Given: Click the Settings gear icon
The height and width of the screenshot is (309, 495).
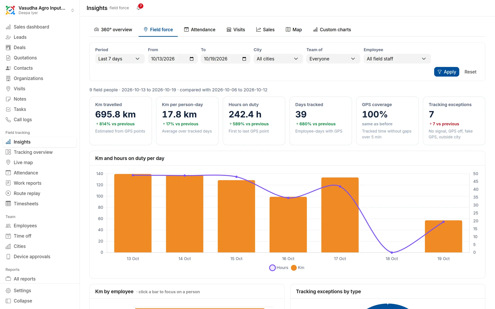Looking at the screenshot, I should [8, 291].
